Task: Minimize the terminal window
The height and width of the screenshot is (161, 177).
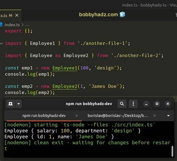Action: click(x=146, y=104)
